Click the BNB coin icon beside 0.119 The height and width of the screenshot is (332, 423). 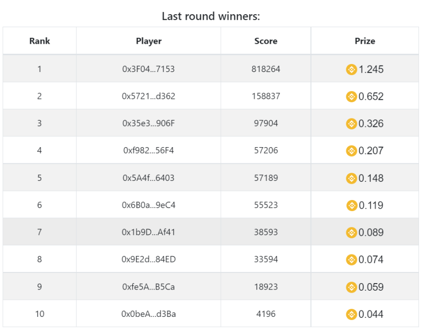tap(351, 206)
